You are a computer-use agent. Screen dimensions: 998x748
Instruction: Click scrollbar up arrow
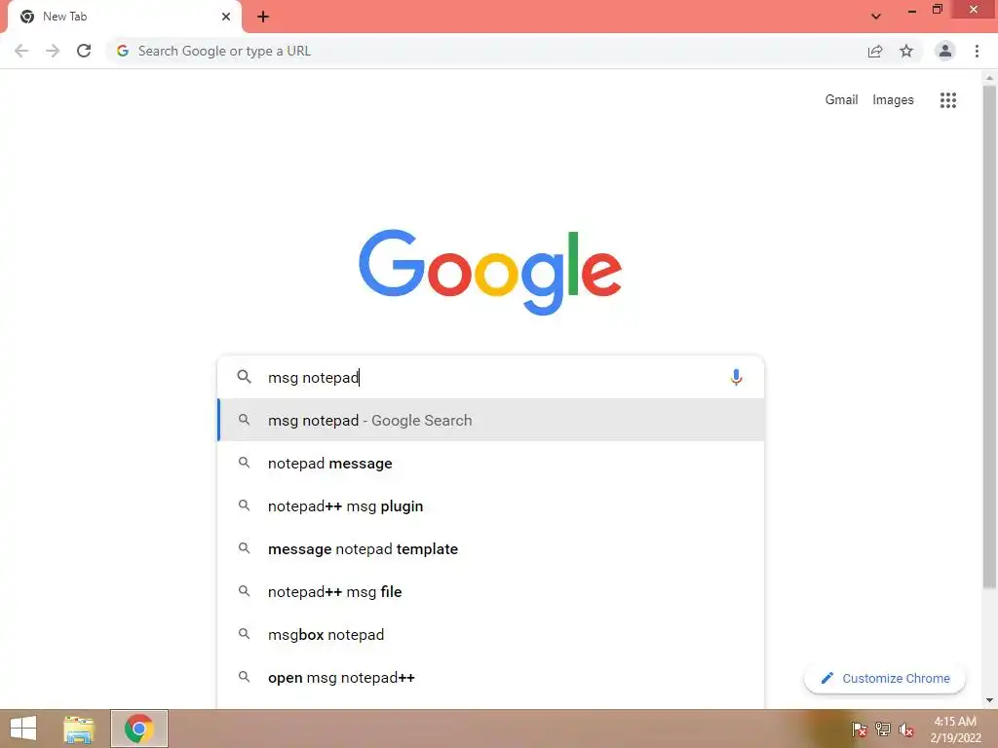point(989,78)
